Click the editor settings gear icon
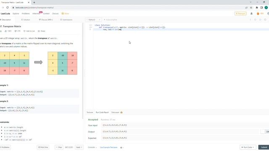 click(x=265, y=20)
